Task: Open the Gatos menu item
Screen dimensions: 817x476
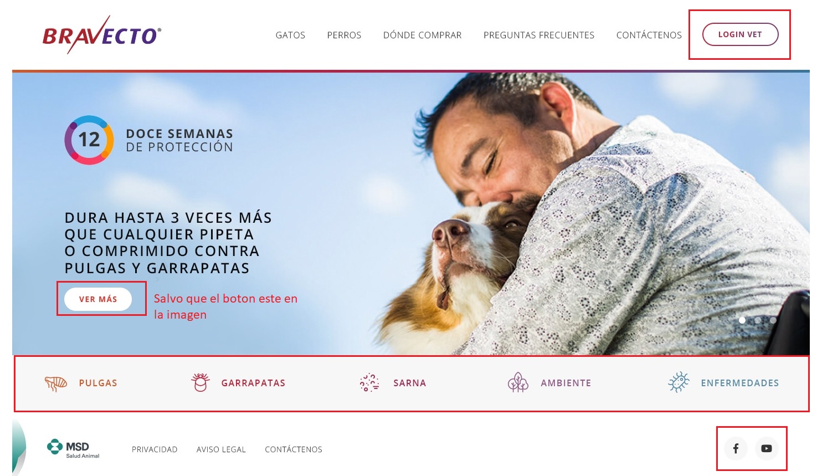Action: point(290,35)
